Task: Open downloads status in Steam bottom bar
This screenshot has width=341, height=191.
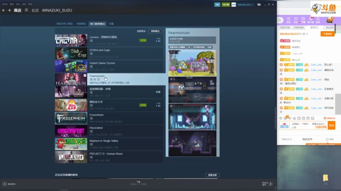Action: click(138, 183)
